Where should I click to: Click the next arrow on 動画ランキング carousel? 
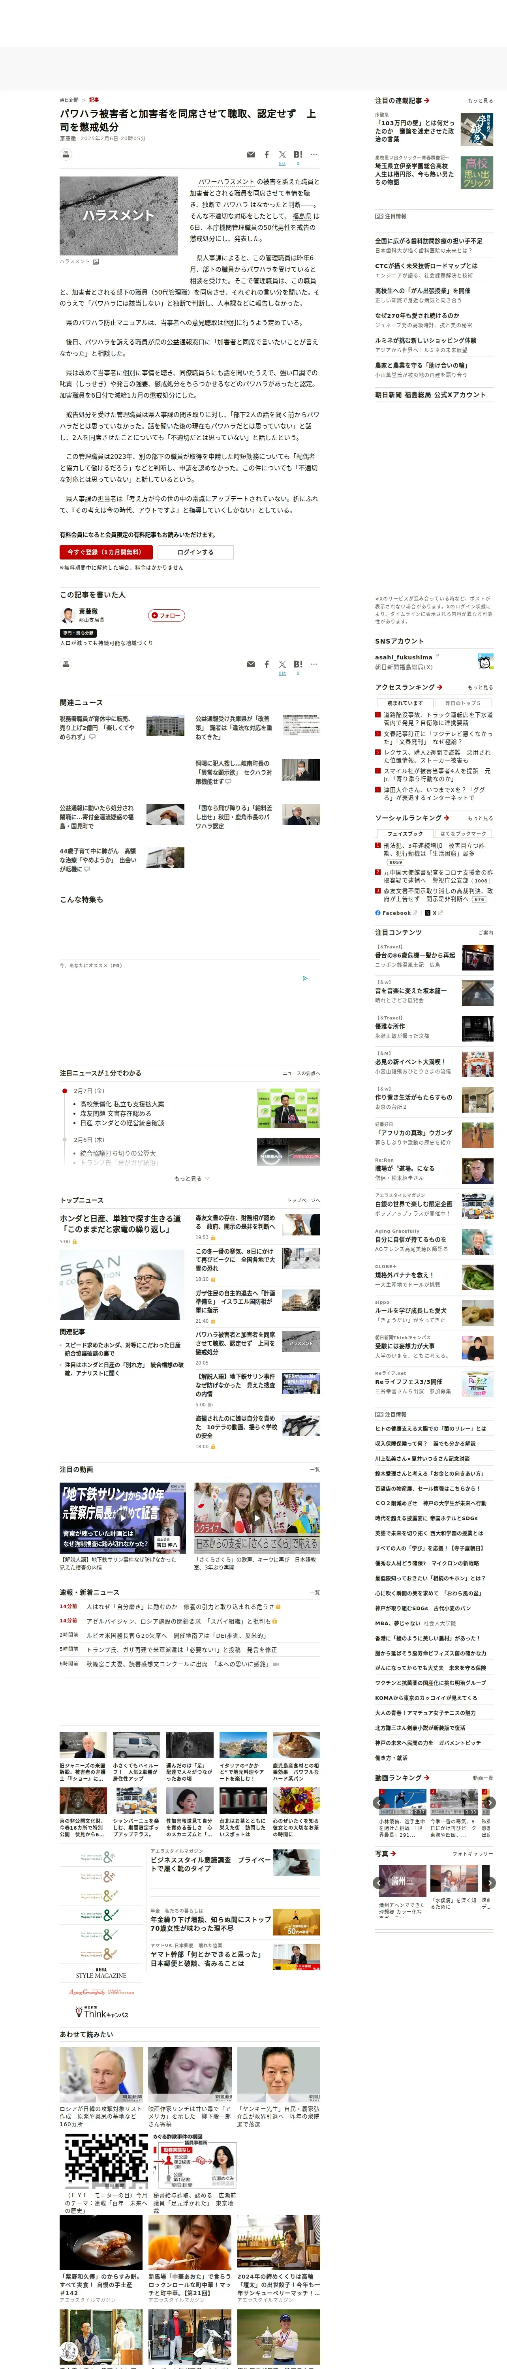[x=490, y=1802]
